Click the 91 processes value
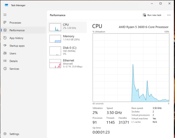This screenshot has height=138, width=175. click(x=94, y=122)
